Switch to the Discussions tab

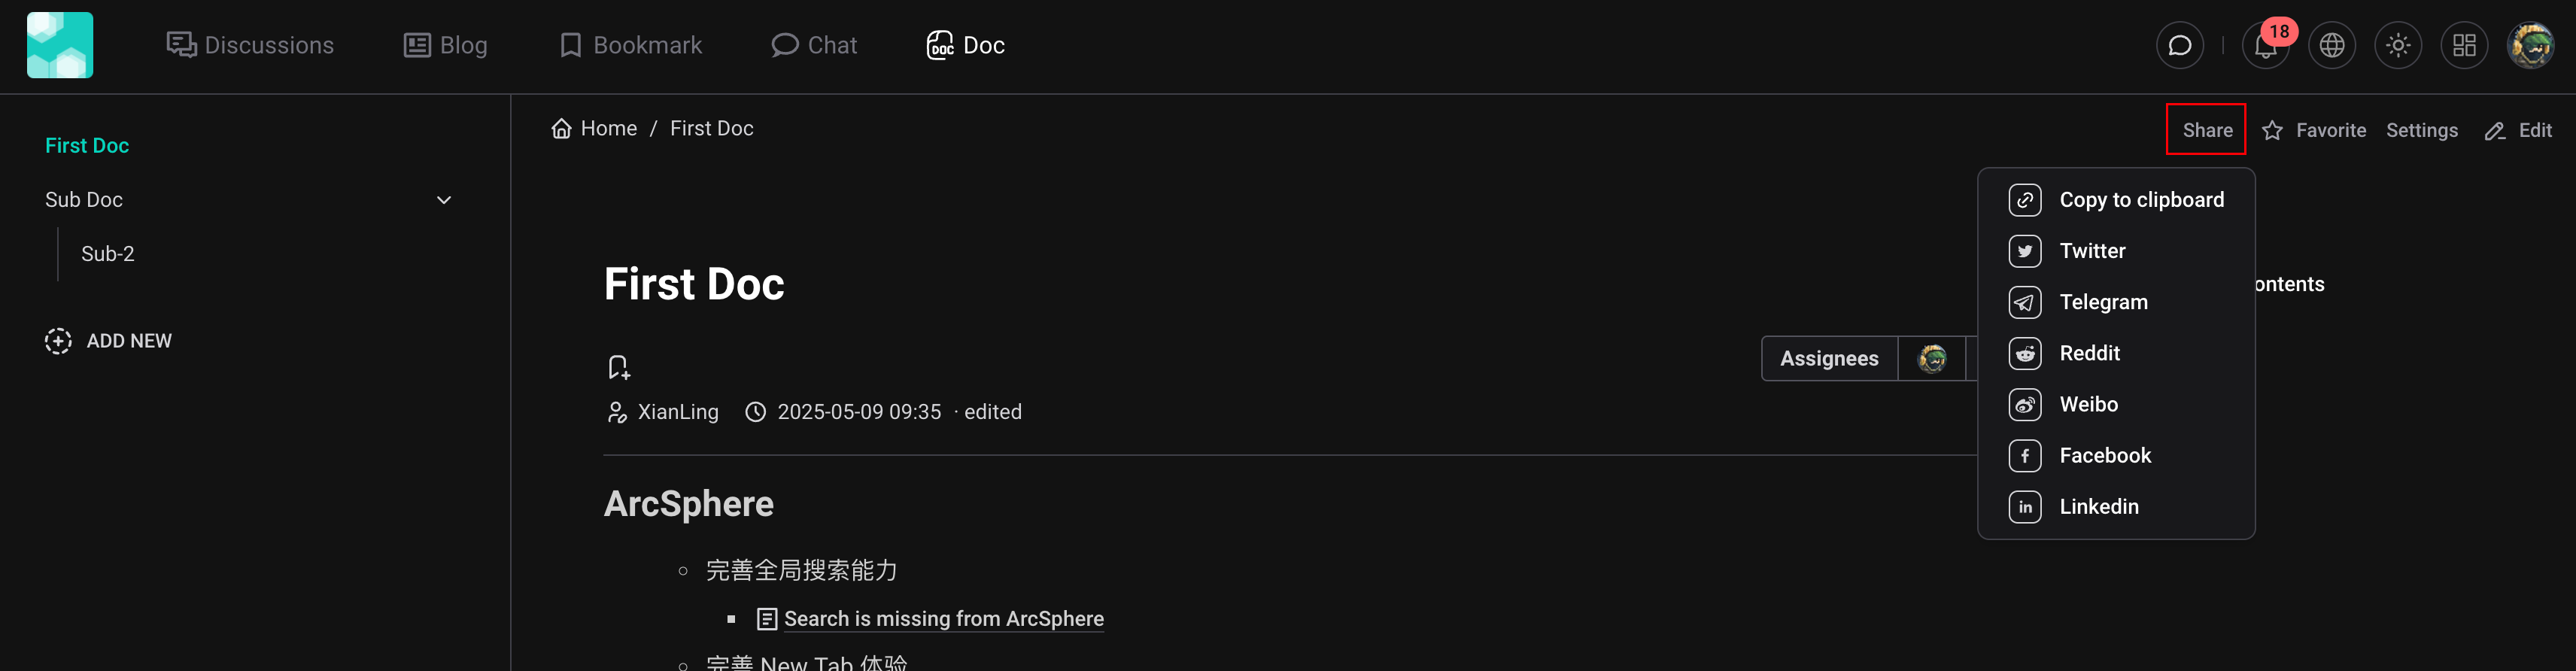tap(250, 45)
